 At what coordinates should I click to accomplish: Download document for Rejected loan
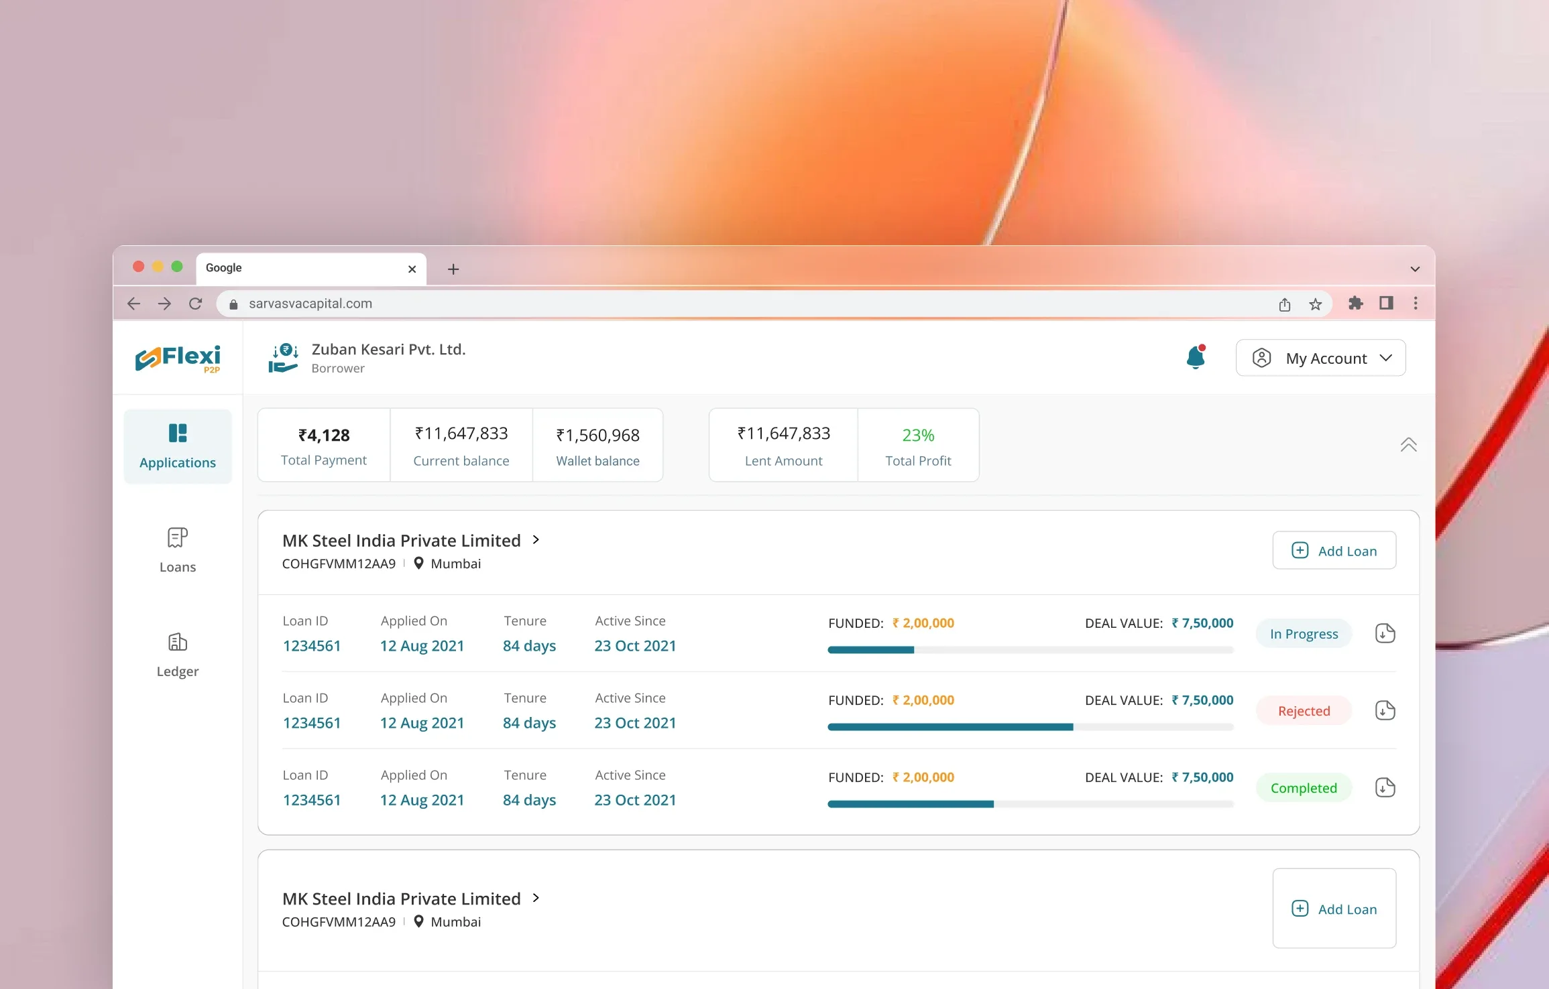click(x=1385, y=710)
